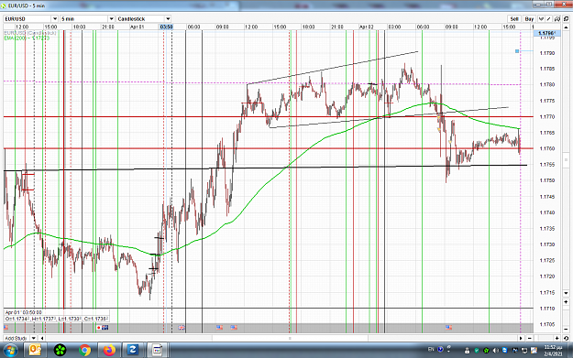Click the US flag event near 09:00 Apr 02
Image resolution: width=573 pixels, height=358 pixels.
(448, 328)
